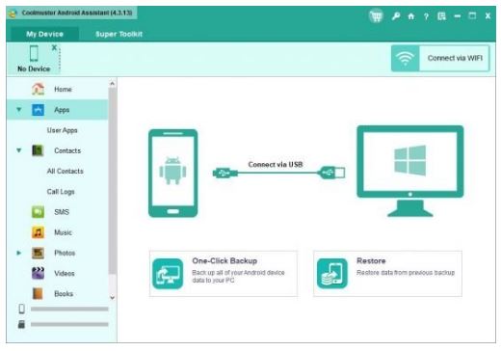The height and width of the screenshot is (351, 501).
Task: Minimize the Coolmuster window
Action: (x=458, y=16)
